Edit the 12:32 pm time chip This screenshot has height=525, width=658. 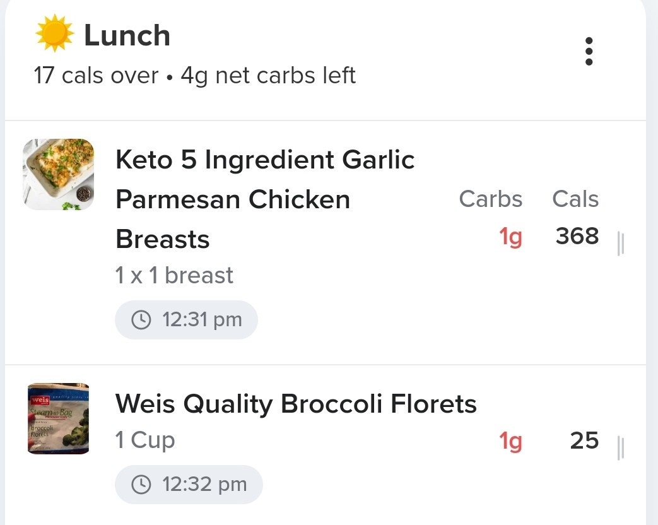point(189,485)
